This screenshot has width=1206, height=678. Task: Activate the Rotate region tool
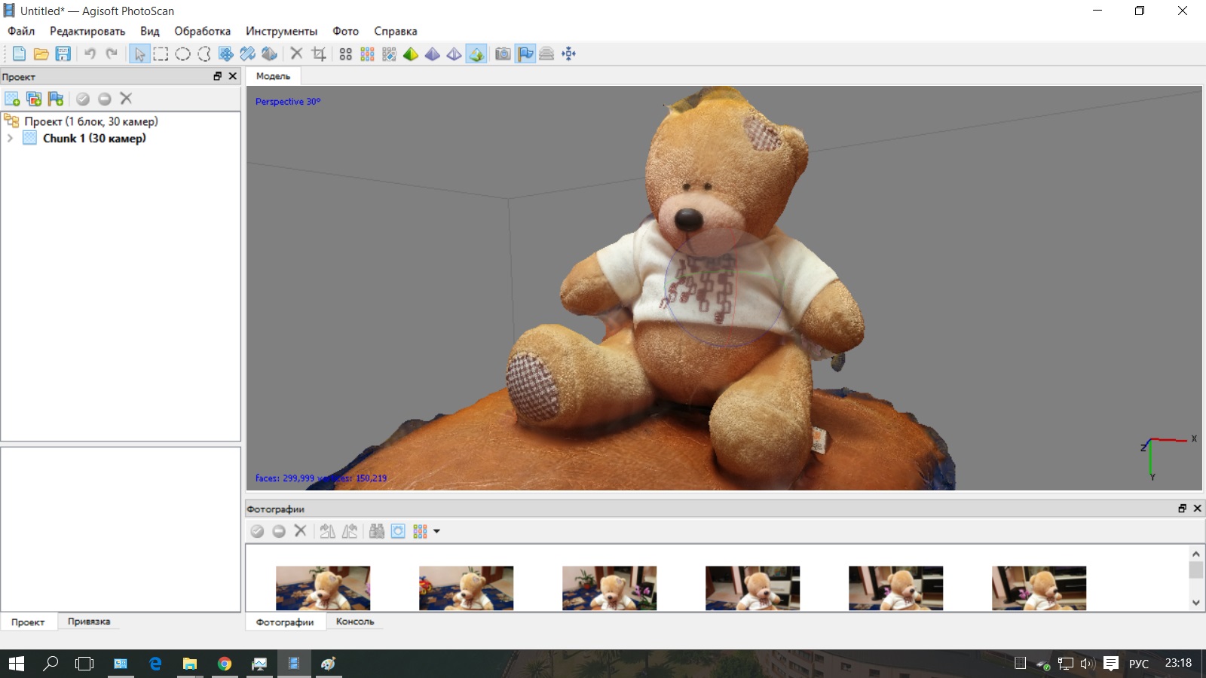247,53
